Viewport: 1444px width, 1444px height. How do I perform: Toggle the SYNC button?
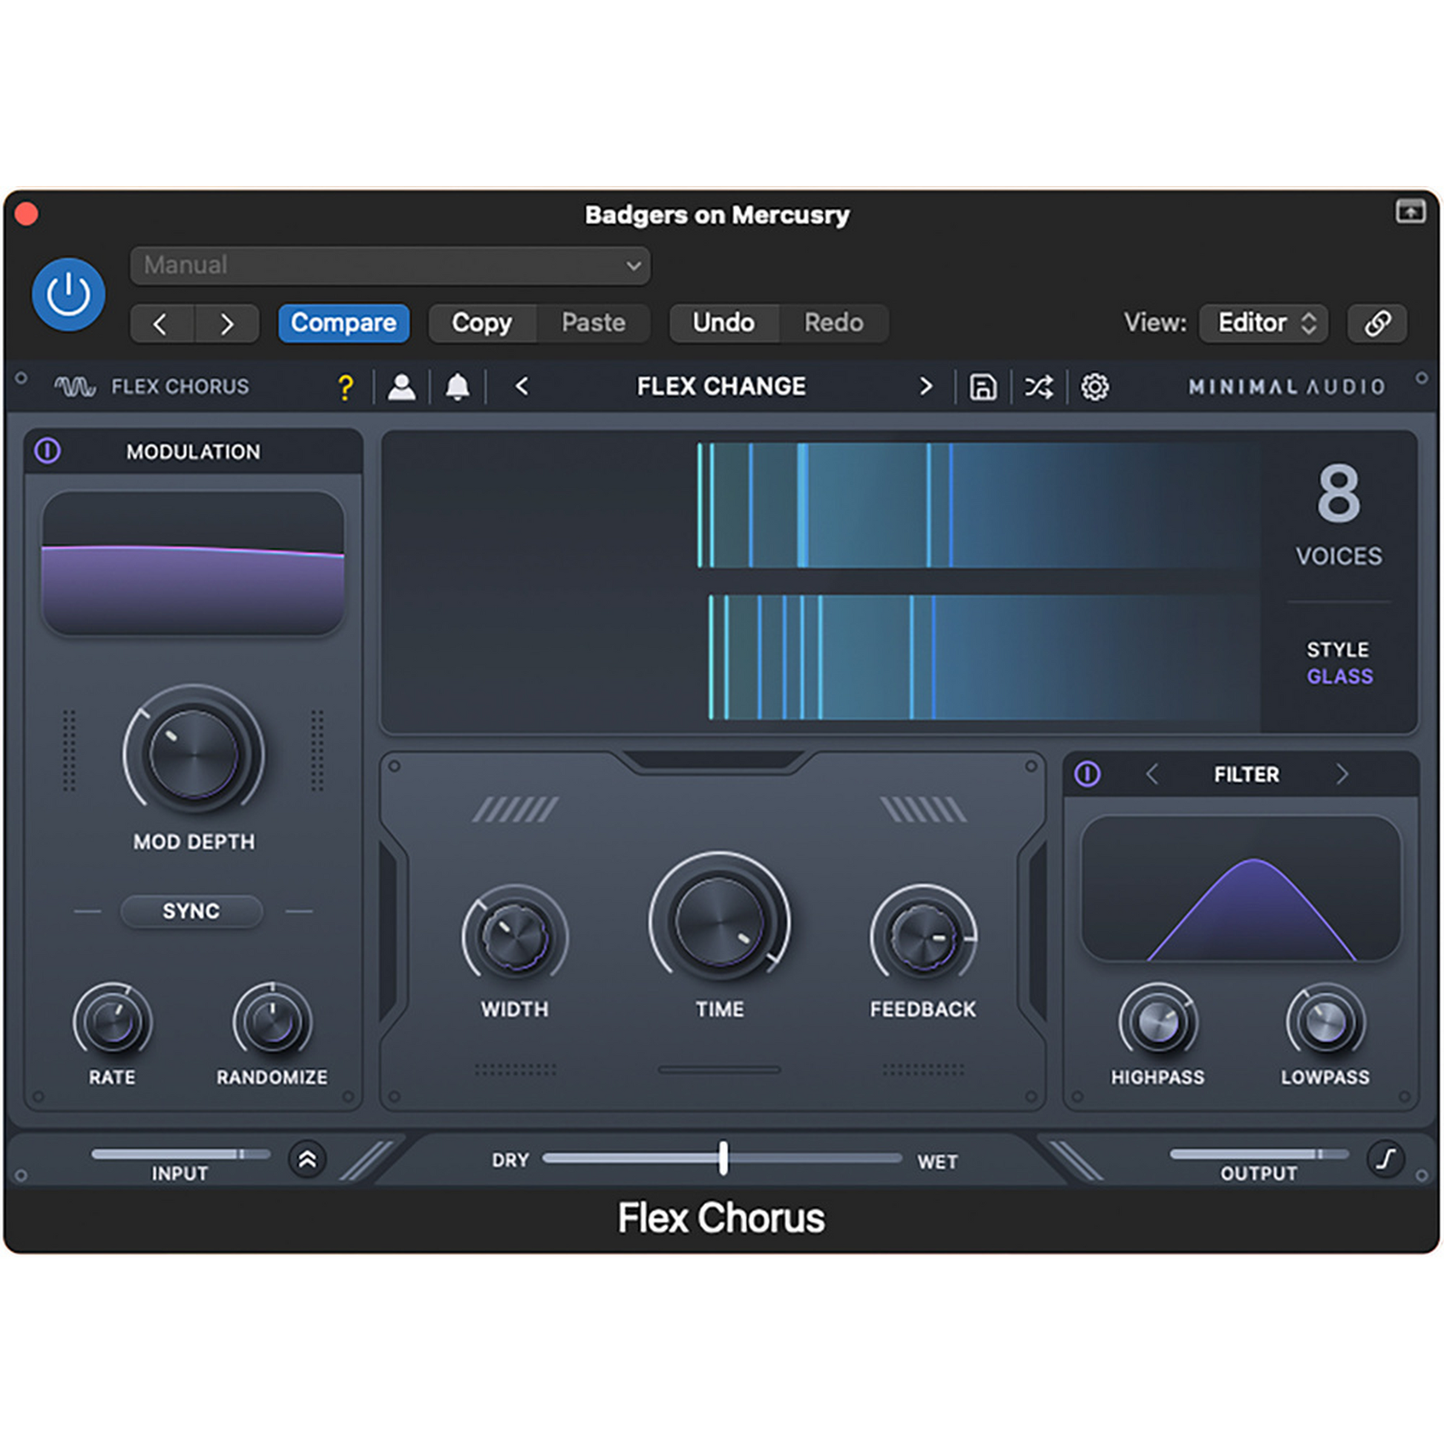click(x=191, y=911)
